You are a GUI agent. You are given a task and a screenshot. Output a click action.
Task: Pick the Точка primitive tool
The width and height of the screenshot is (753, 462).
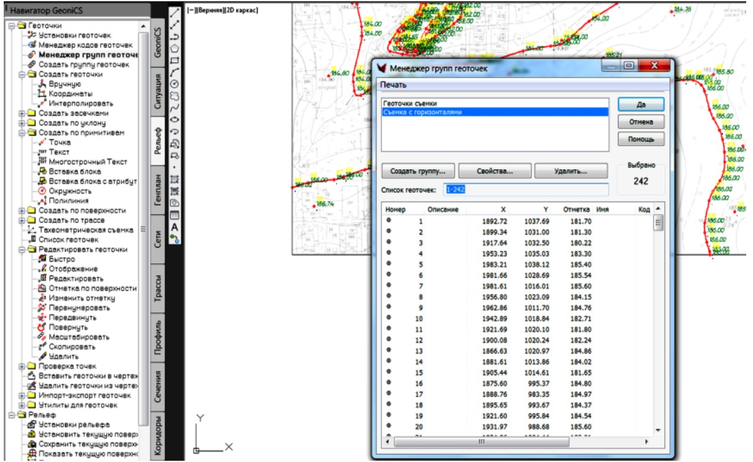pyautogui.click(x=59, y=142)
